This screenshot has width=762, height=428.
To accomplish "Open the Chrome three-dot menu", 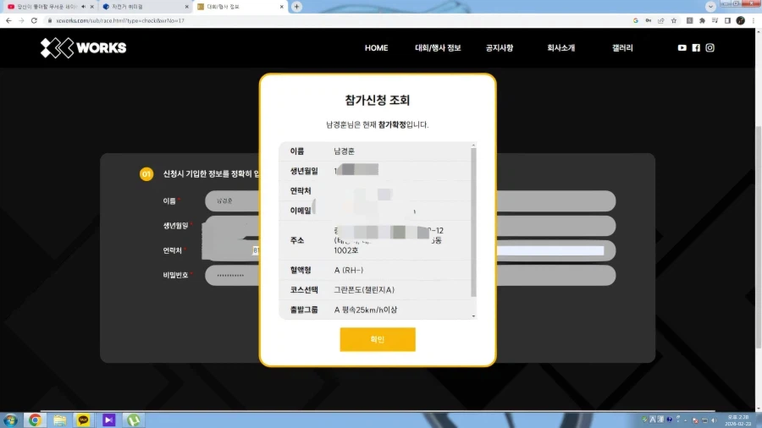I will point(754,20).
